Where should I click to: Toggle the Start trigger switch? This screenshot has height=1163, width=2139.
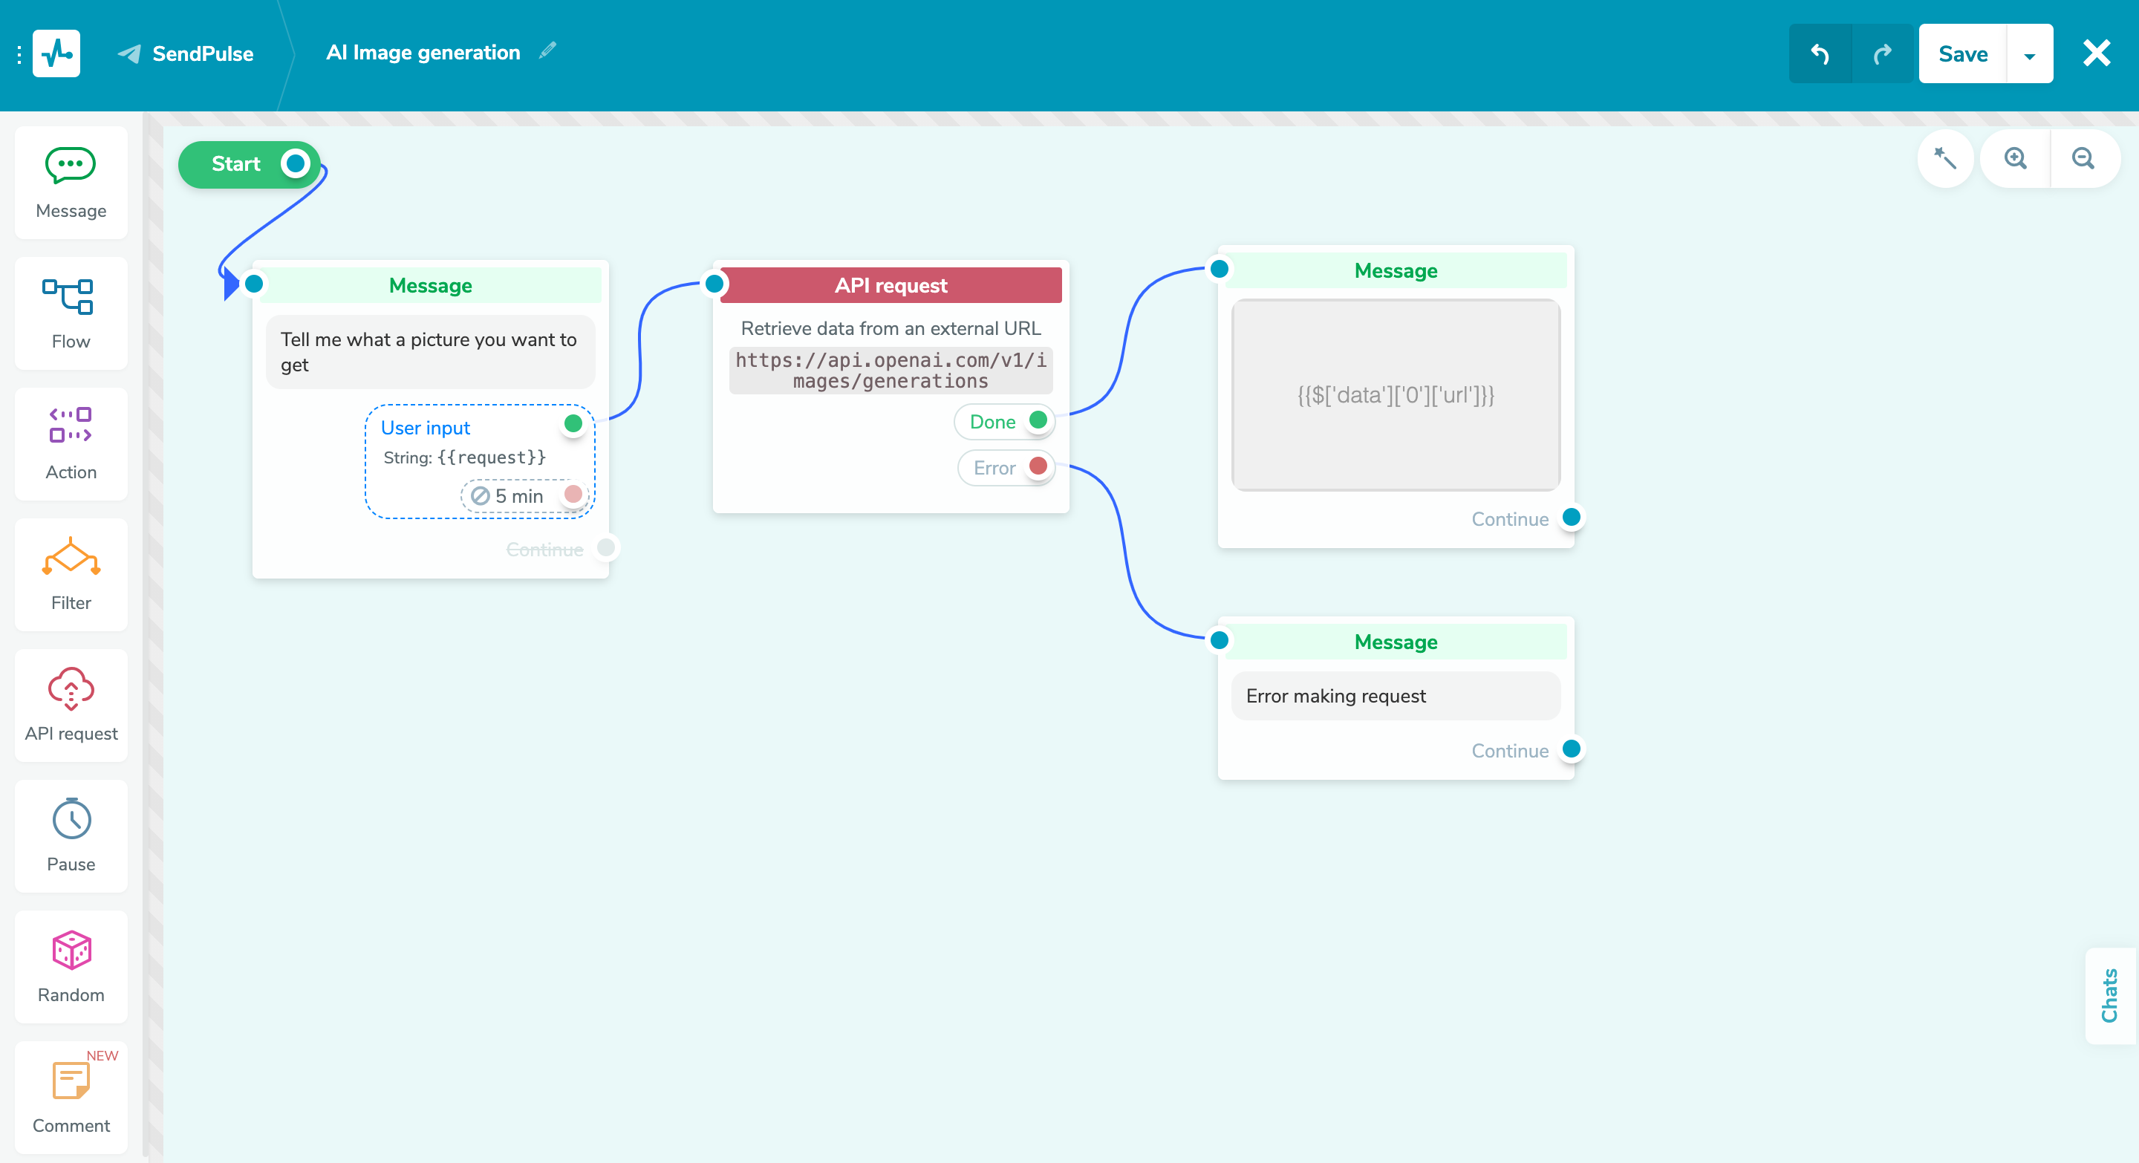[x=295, y=163]
